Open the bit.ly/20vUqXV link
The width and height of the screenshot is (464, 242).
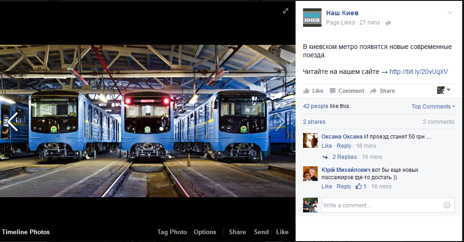coord(419,72)
